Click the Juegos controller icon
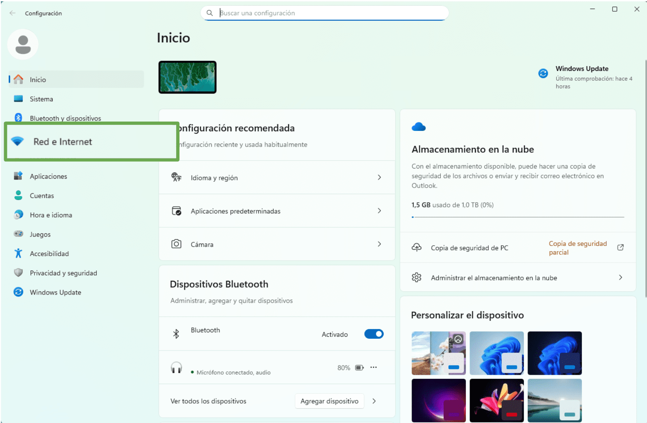Image resolution: width=647 pixels, height=423 pixels. pos(18,234)
